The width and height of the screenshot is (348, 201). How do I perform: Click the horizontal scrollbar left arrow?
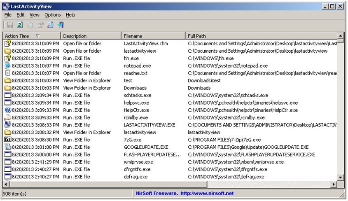6,184
